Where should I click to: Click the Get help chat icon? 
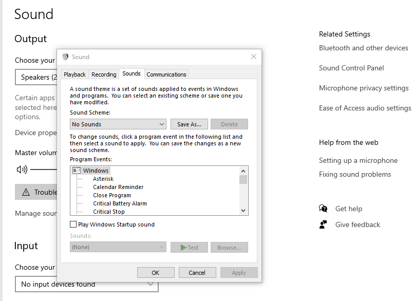click(323, 209)
